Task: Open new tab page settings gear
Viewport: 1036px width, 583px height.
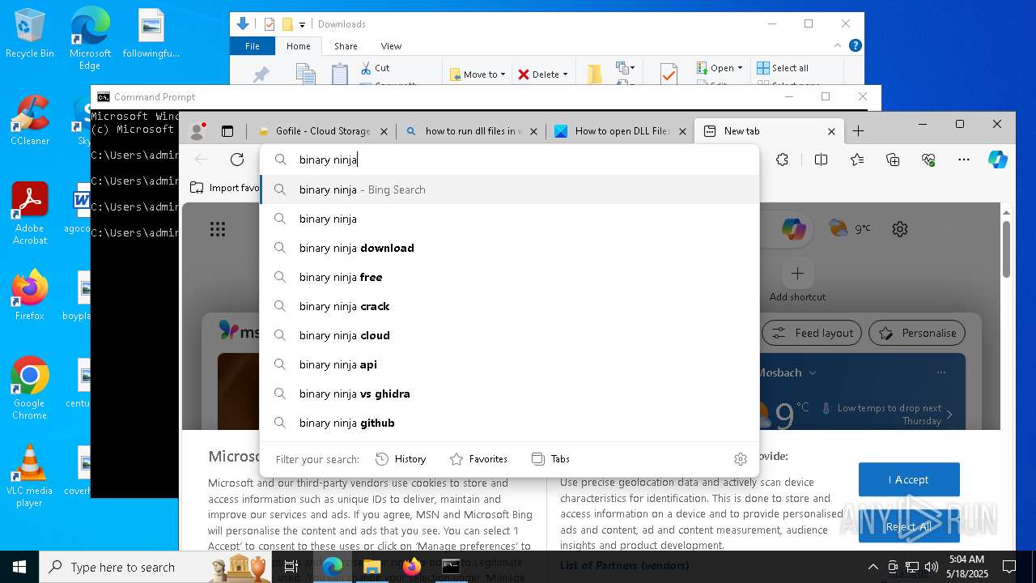Action: (x=899, y=229)
